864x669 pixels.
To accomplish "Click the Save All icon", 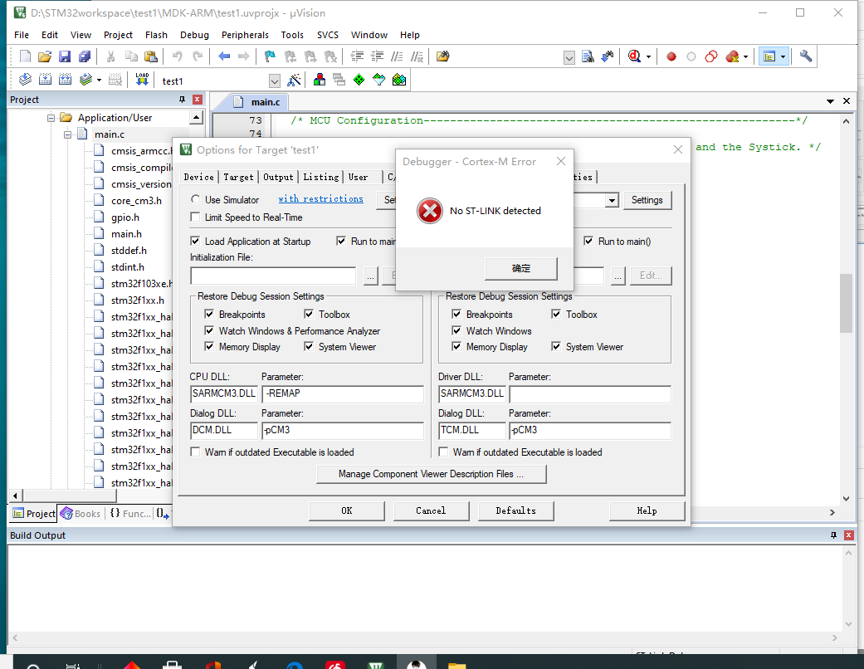I will coord(85,56).
